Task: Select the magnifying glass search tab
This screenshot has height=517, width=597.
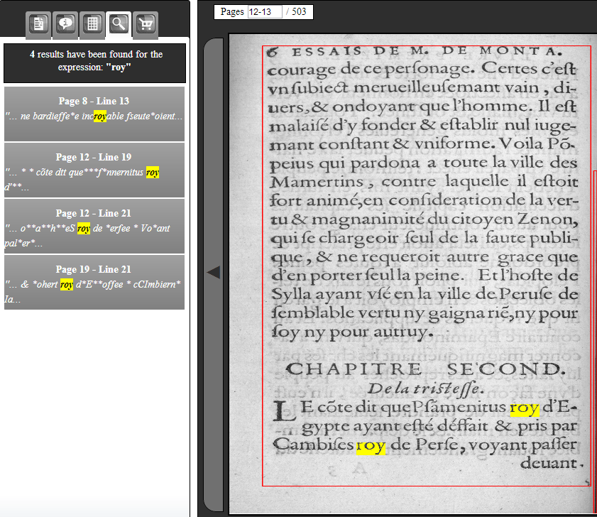Action: 119,24
